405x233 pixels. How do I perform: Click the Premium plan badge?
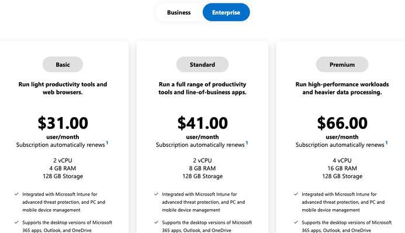point(342,65)
